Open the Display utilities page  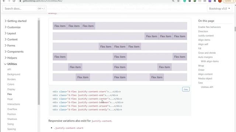(11, 89)
